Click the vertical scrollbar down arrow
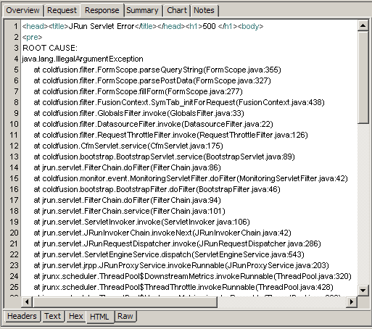This screenshot has height=329, width=372. click(x=363, y=290)
